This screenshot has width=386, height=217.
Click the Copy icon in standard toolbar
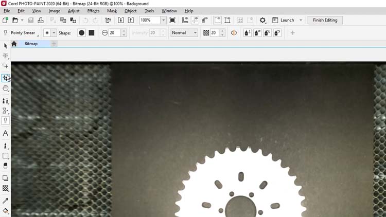(63, 20)
